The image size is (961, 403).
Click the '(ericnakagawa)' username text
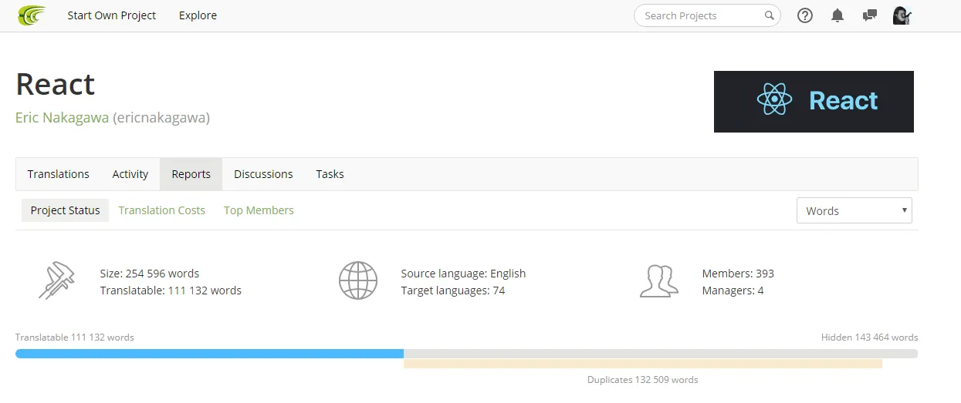tap(161, 118)
